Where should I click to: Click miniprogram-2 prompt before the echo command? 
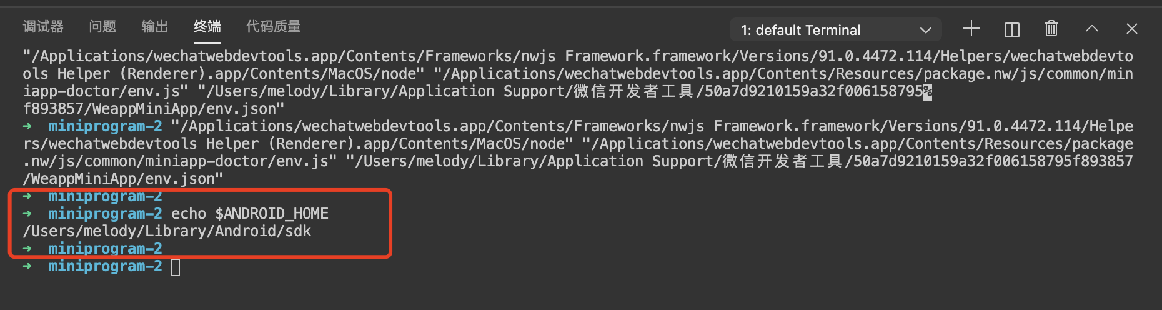point(106,214)
